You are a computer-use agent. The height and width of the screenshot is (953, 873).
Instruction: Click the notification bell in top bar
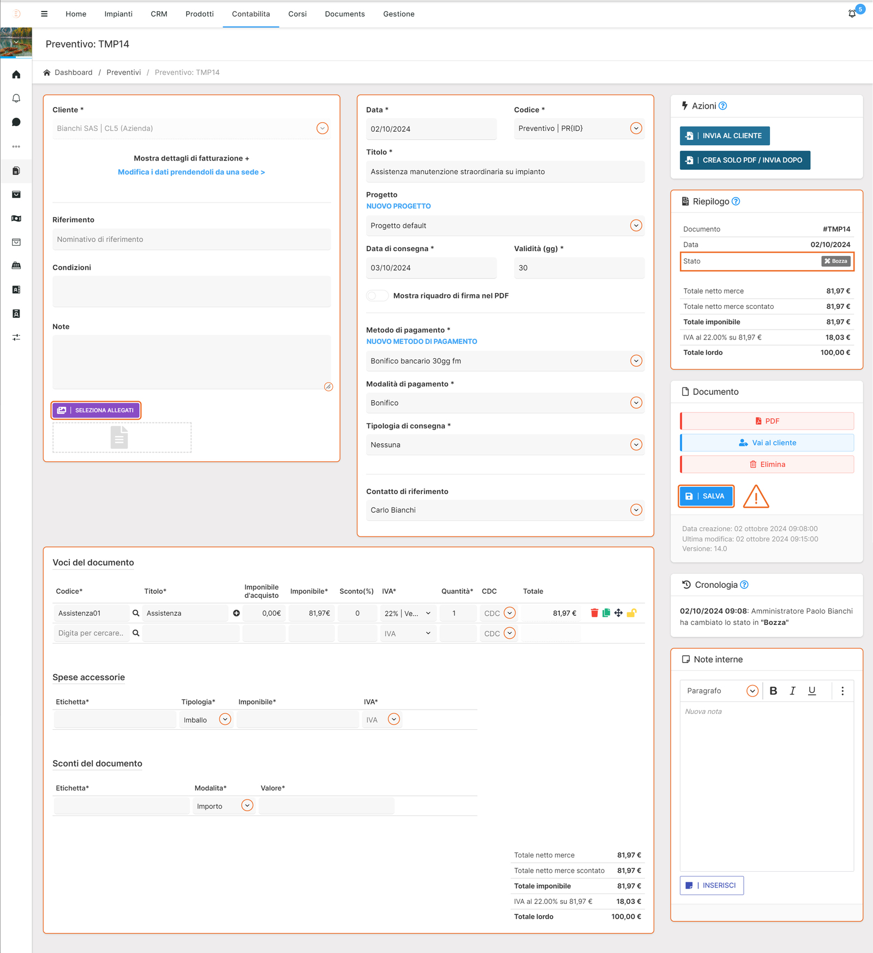point(852,14)
